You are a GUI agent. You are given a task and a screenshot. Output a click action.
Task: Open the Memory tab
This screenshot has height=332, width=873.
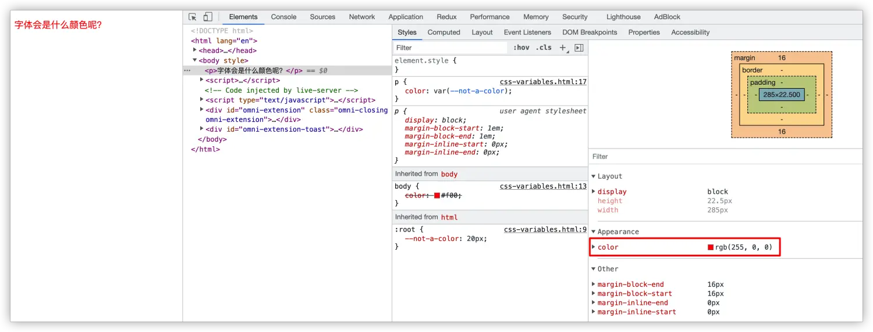(x=535, y=17)
